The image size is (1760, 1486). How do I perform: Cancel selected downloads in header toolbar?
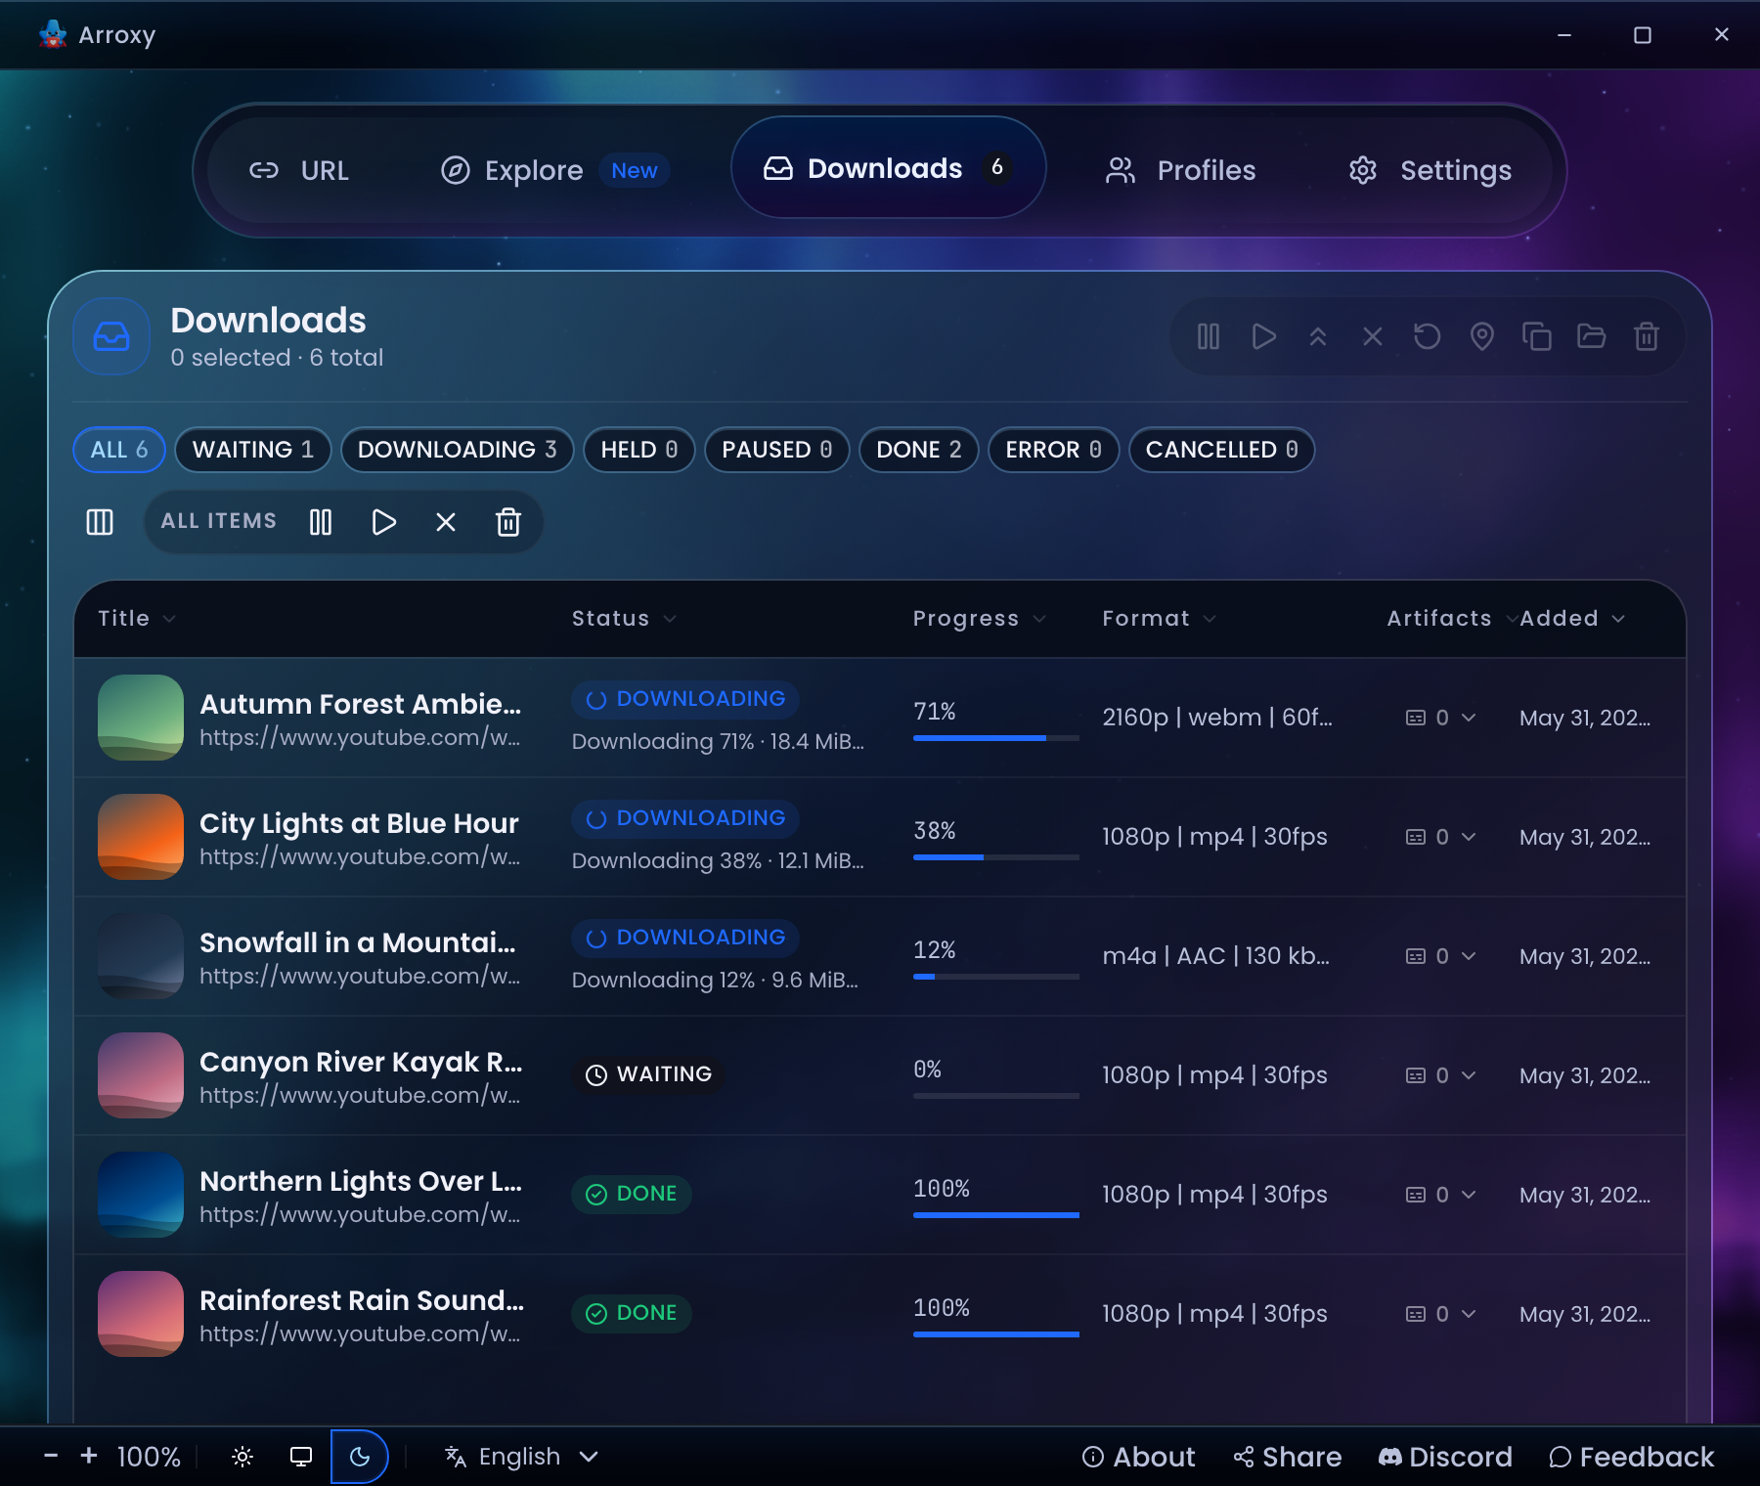click(1373, 337)
